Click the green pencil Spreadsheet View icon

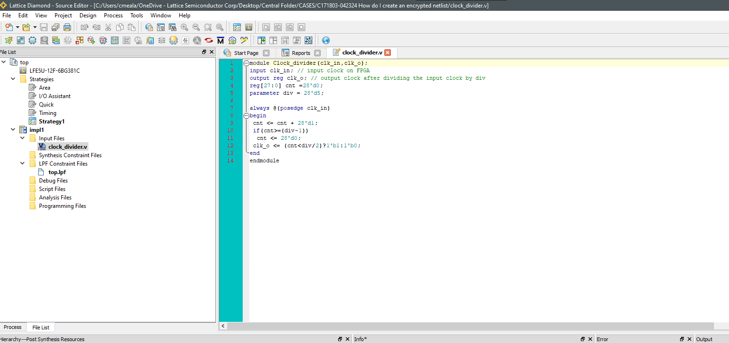pos(8,40)
